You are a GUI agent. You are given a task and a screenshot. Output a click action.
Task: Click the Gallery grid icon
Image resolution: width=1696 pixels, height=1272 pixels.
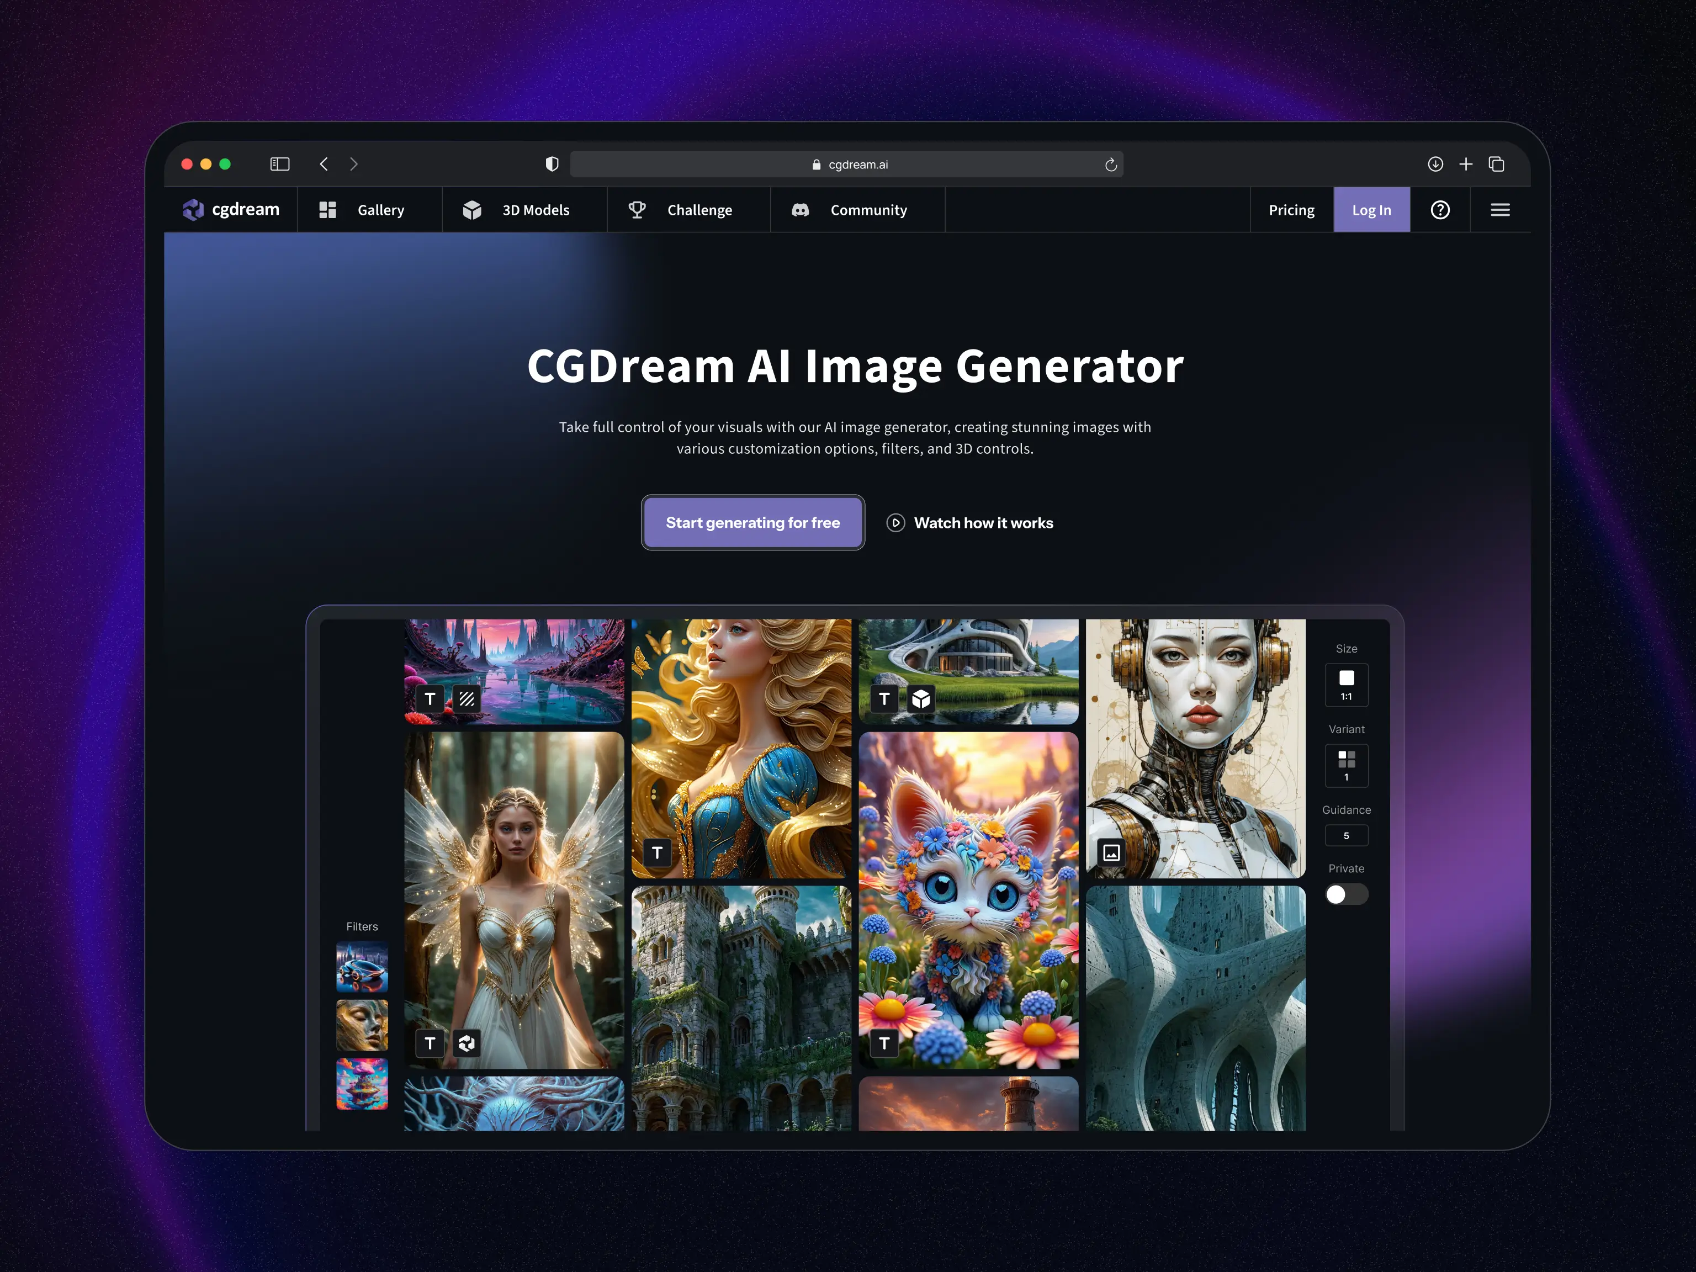click(327, 209)
